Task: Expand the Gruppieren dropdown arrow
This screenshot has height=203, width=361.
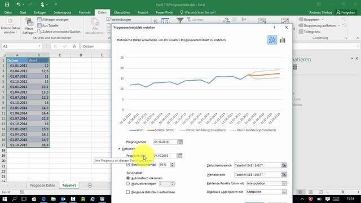Action: pyautogui.click(x=323, y=20)
